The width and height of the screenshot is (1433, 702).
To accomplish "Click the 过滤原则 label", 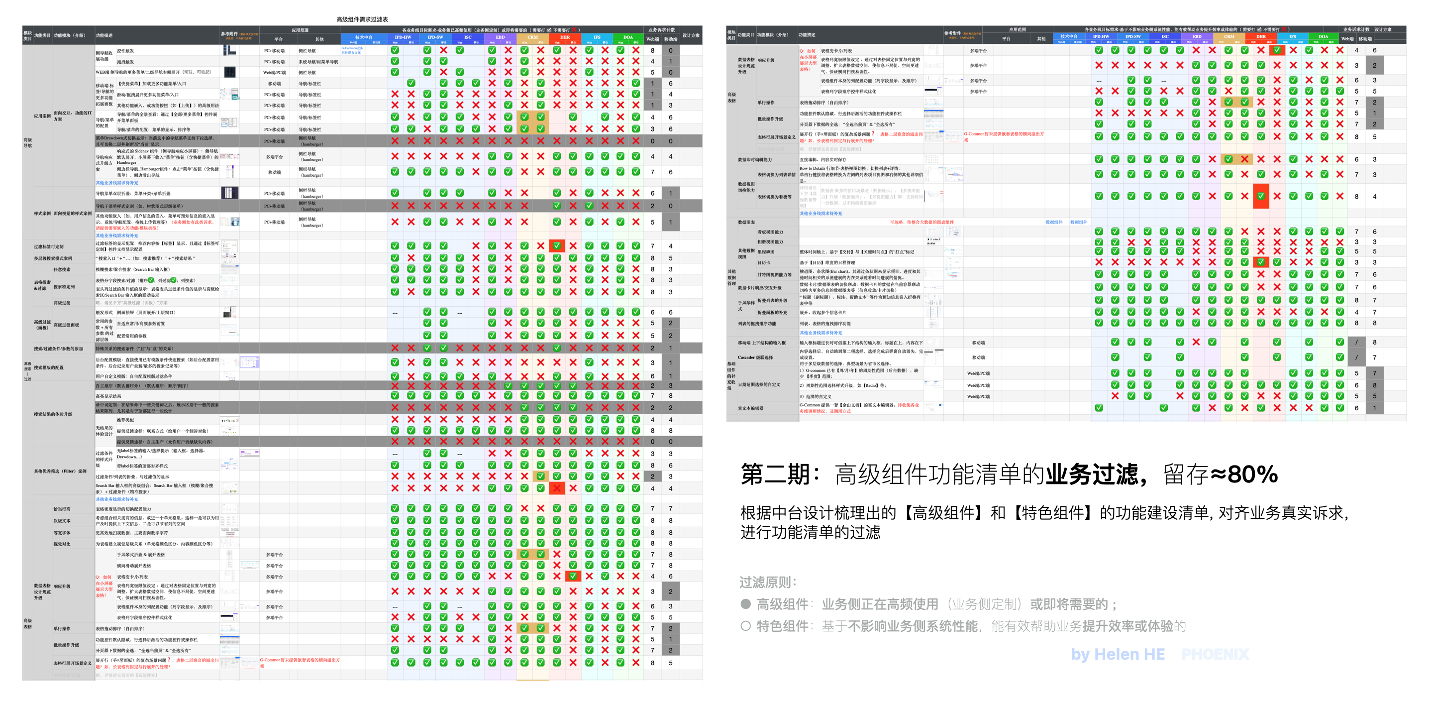I will pos(768,583).
